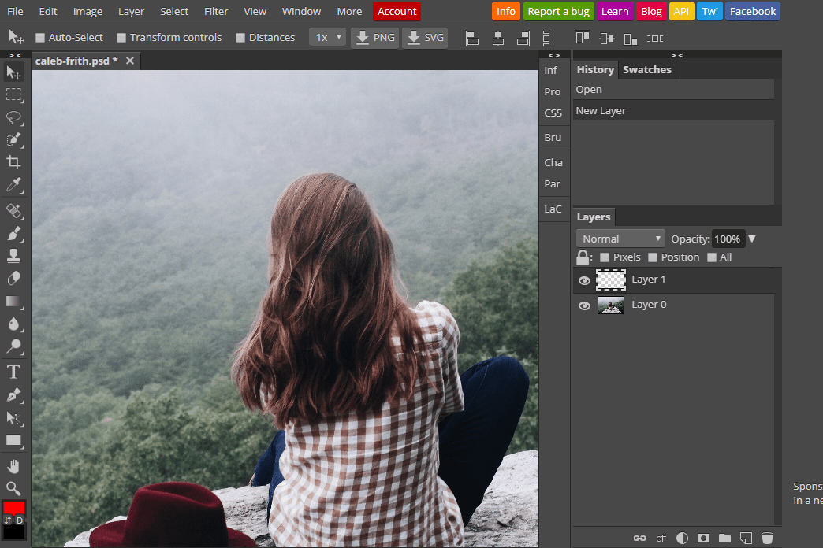This screenshot has width=823, height=548.
Task: Export the image as PNG
Action: pyautogui.click(x=374, y=37)
